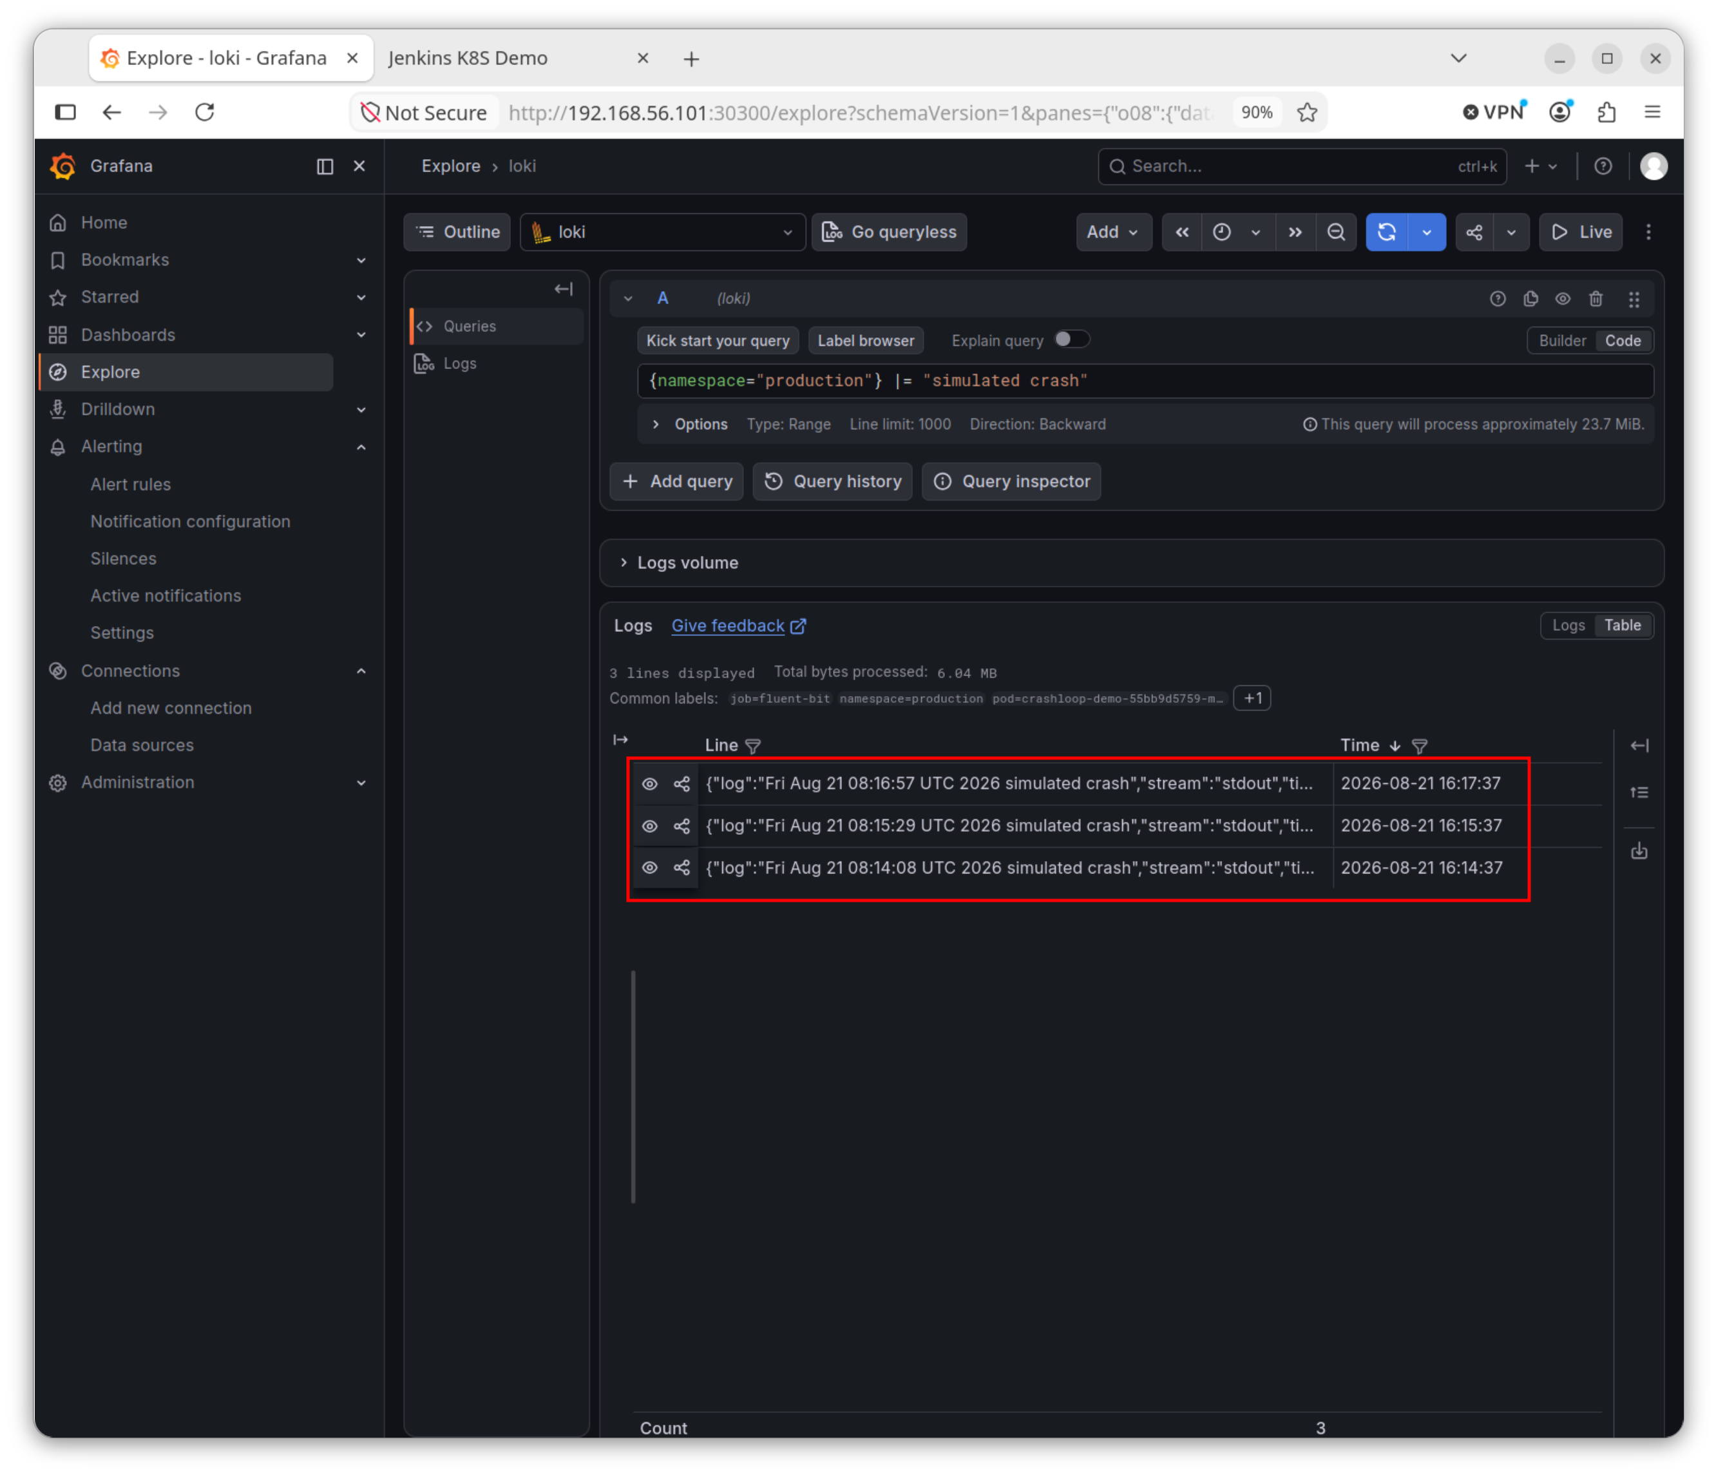Viewport: 1716px width, 1475px height.
Task: Shift time range backwards
Action: coord(1182,232)
